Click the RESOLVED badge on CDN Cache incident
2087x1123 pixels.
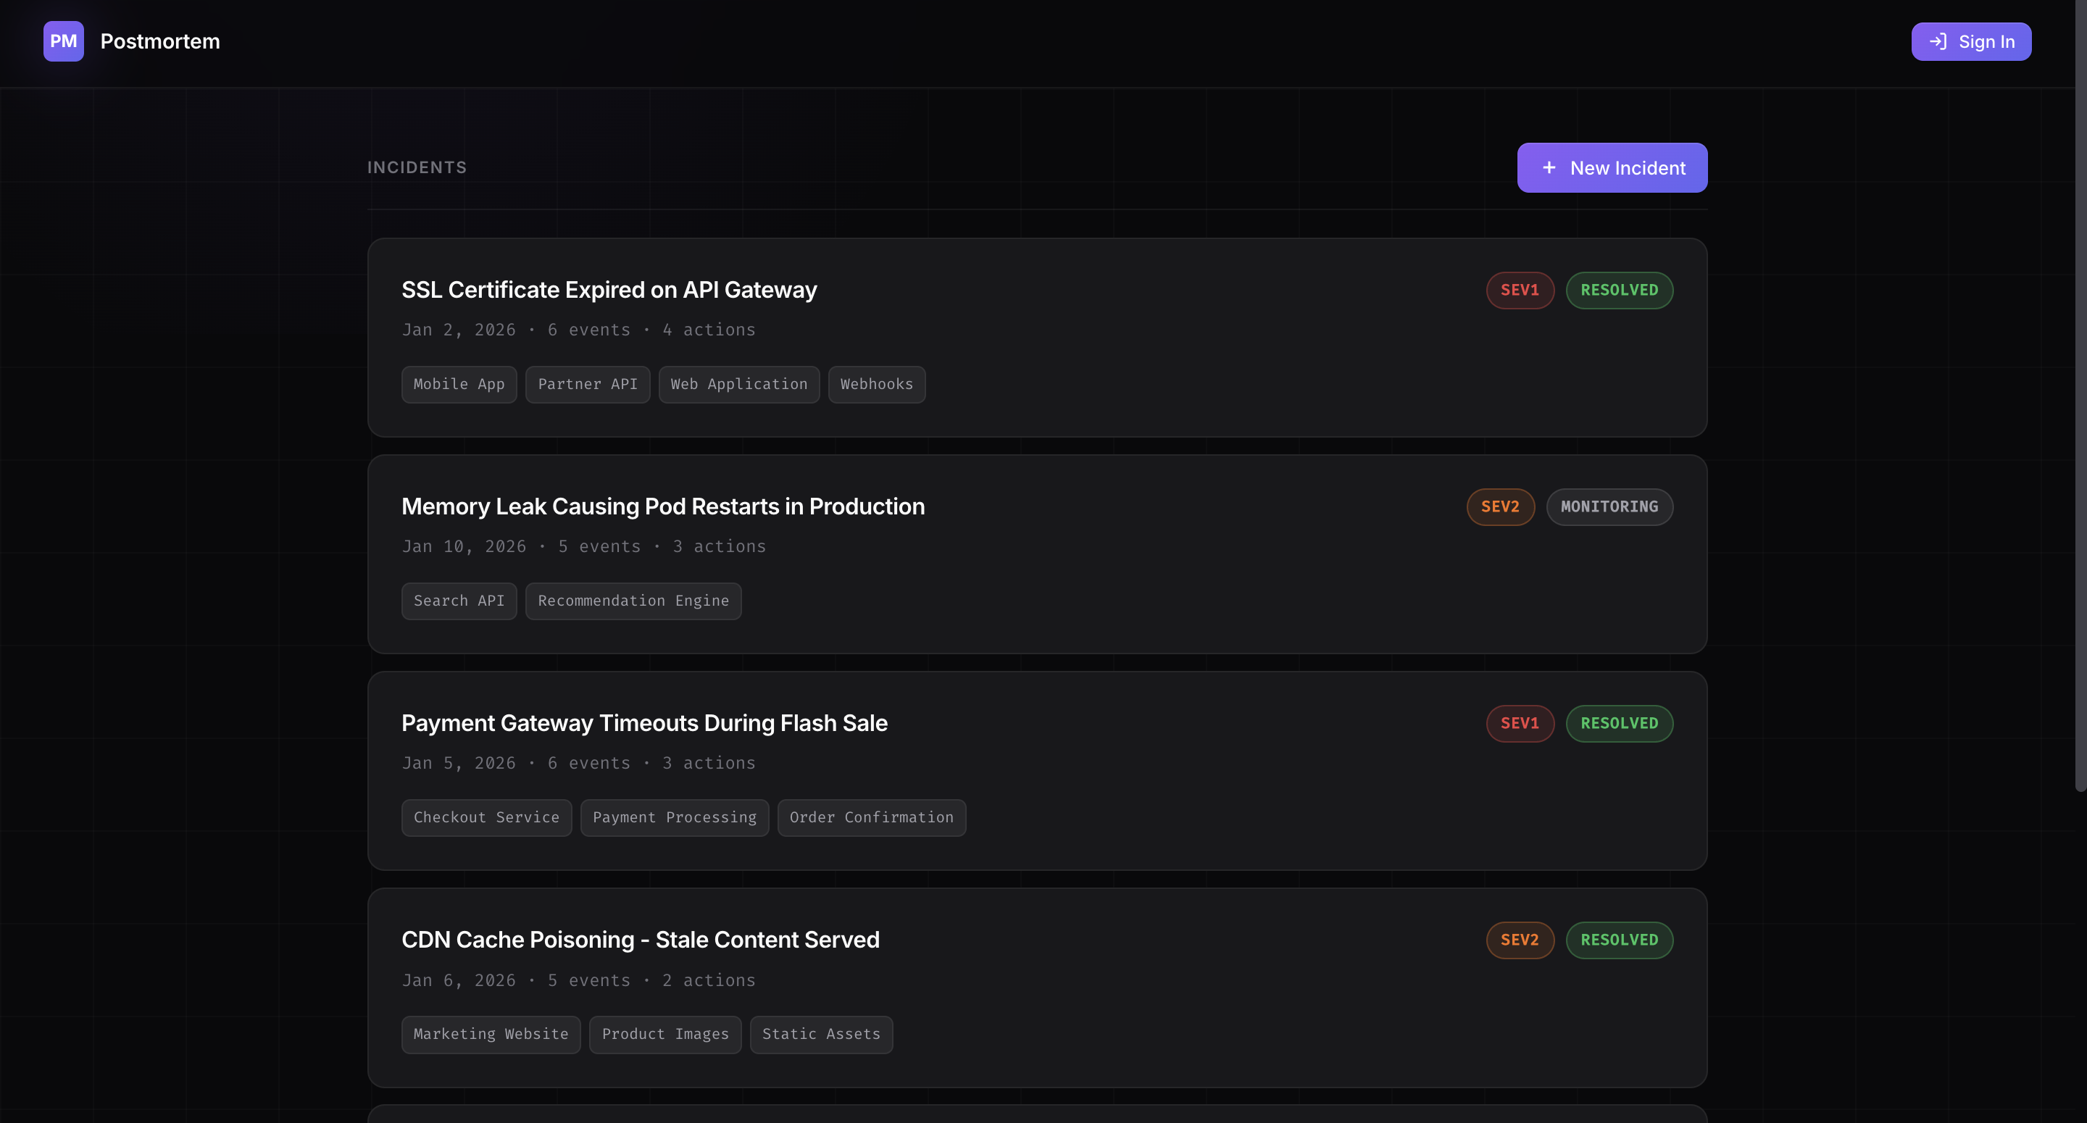(x=1620, y=940)
